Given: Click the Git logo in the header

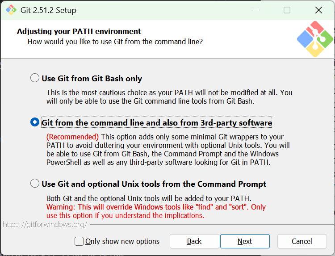Looking at the screenshot, I should pos(315,39).
